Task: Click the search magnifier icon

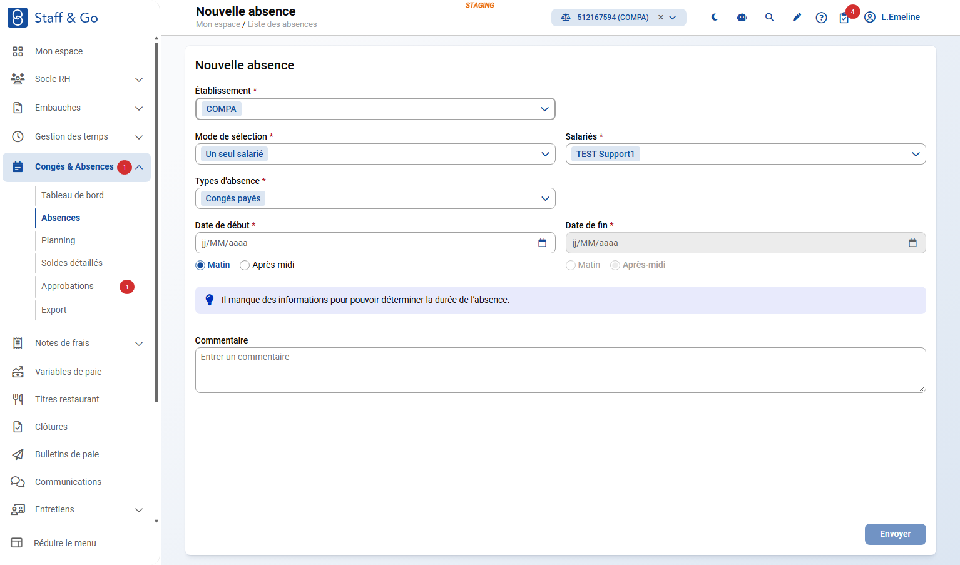Action: point(769,18)
